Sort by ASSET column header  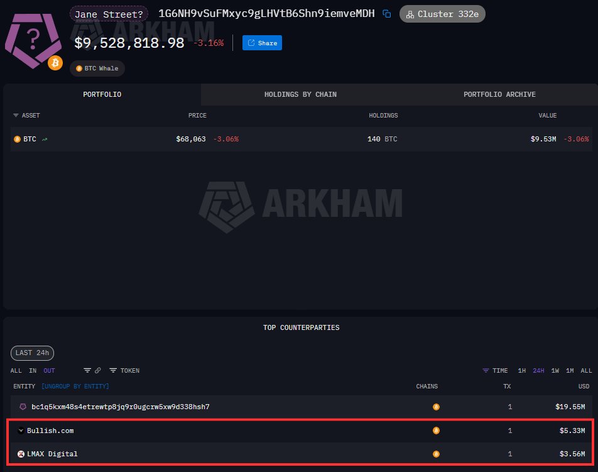pyautogui.click(x=31, y=115)
